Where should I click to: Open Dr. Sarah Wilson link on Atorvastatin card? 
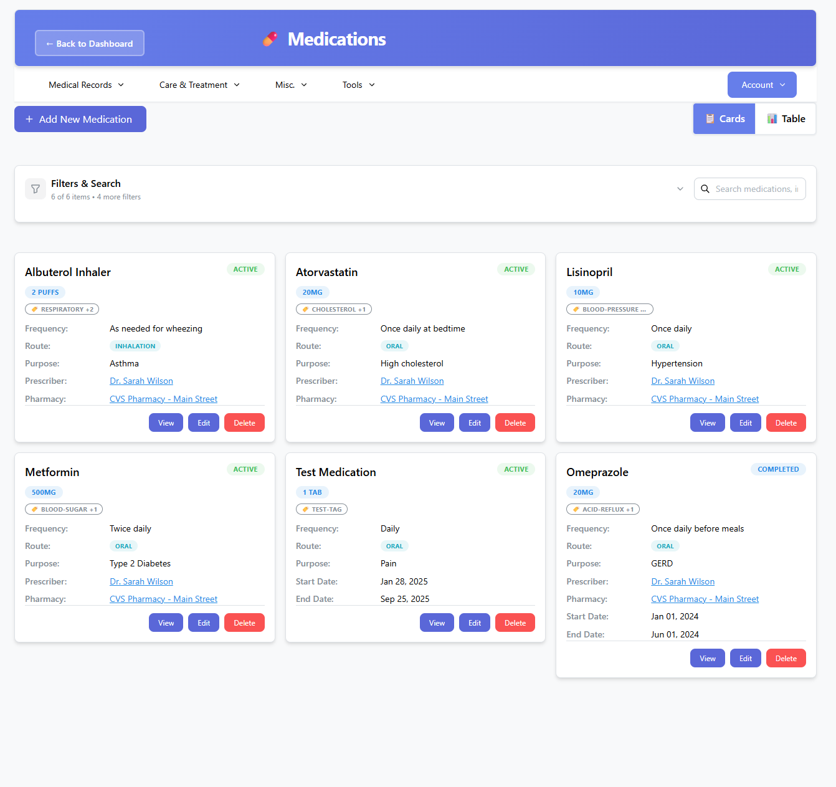pyautogui.click(x=412, y=381)
